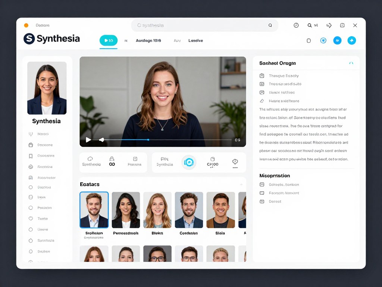Click the clock icon in the title bar
The height and width of the screenshot is (287, 382).
point(296,25)
